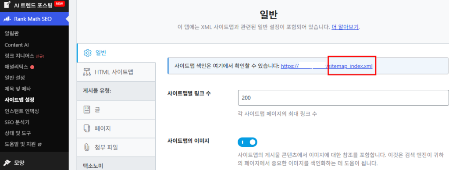The height and width of the screenshot is (170, 449).
Task: Click the 사이트맵의 이미지 label
Action: pos(188,140)
